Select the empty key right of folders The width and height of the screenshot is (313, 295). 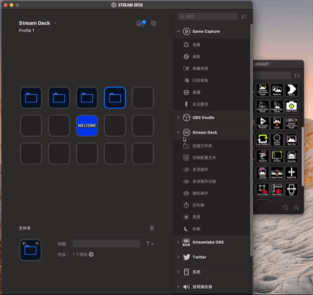point(143,98)
